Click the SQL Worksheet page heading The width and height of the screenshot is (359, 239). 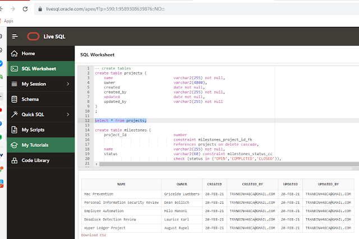point(97,55)
